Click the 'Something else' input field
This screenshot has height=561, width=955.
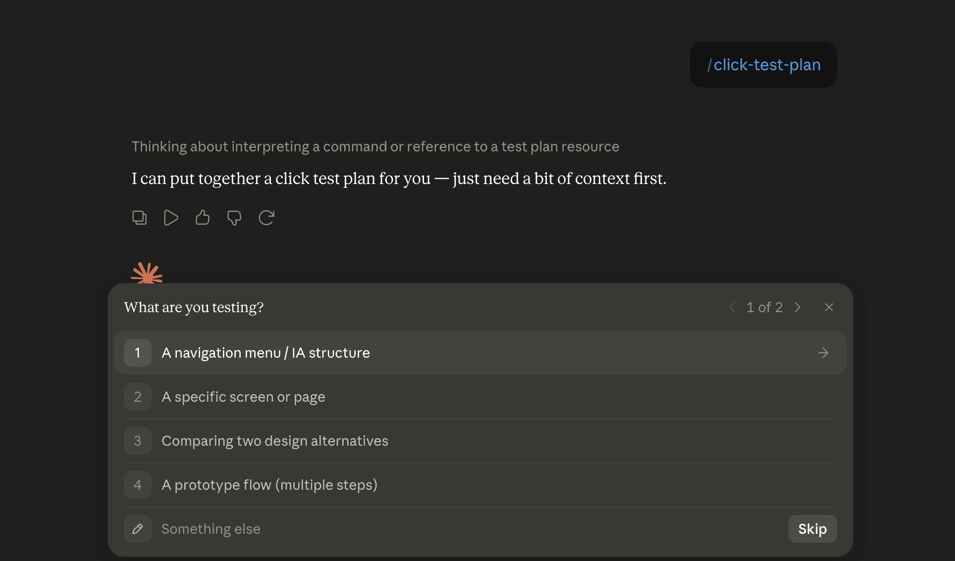click(471, 529)
